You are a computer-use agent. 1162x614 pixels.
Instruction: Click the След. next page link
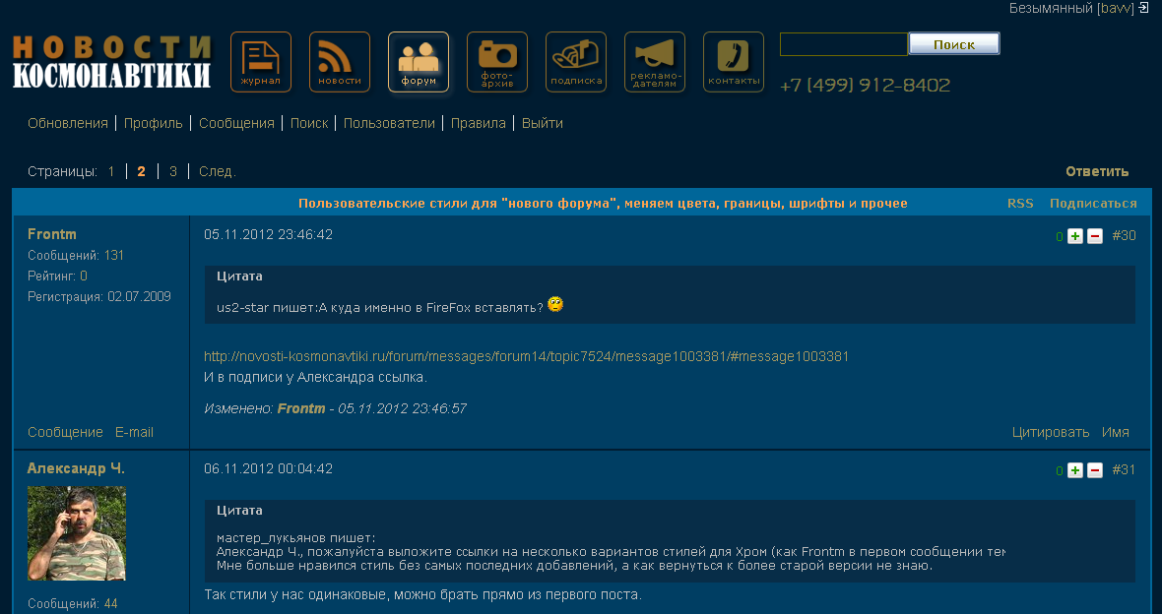coord(217,172)
